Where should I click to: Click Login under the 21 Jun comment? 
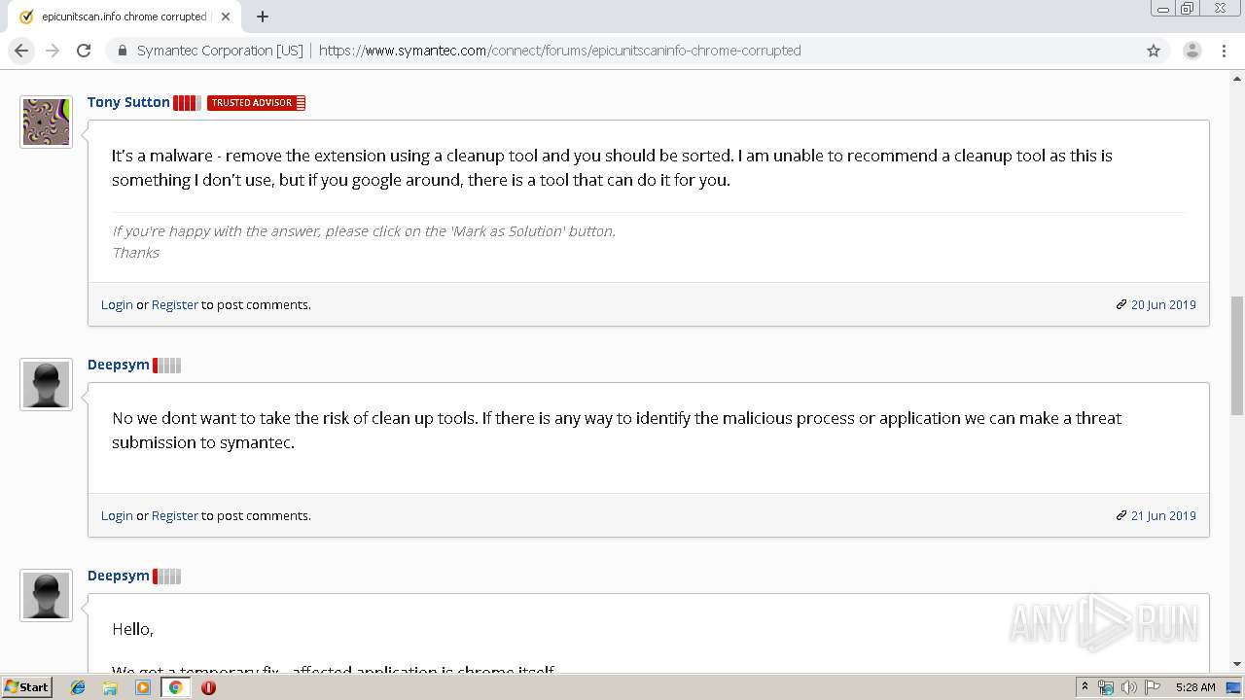tap(117, 515)
